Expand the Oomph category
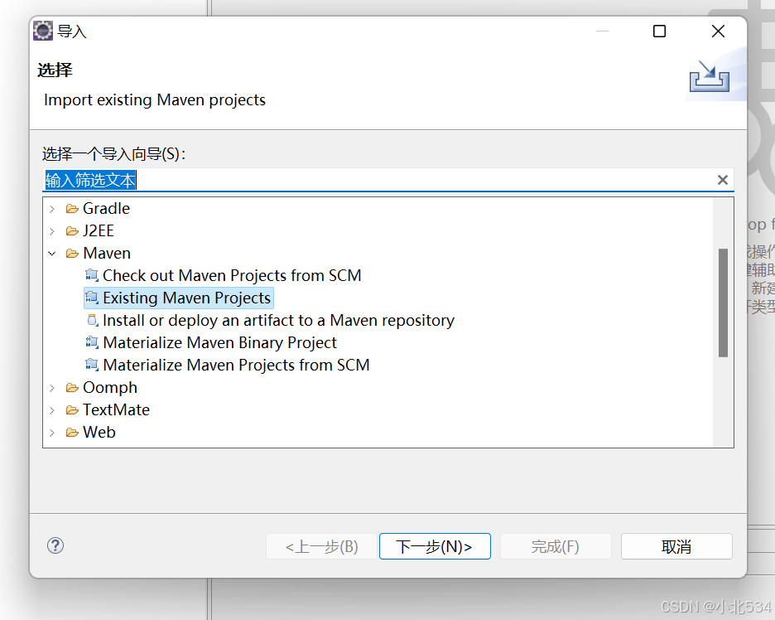The height and width of the screenshot is (620, 775). (52, 387)
